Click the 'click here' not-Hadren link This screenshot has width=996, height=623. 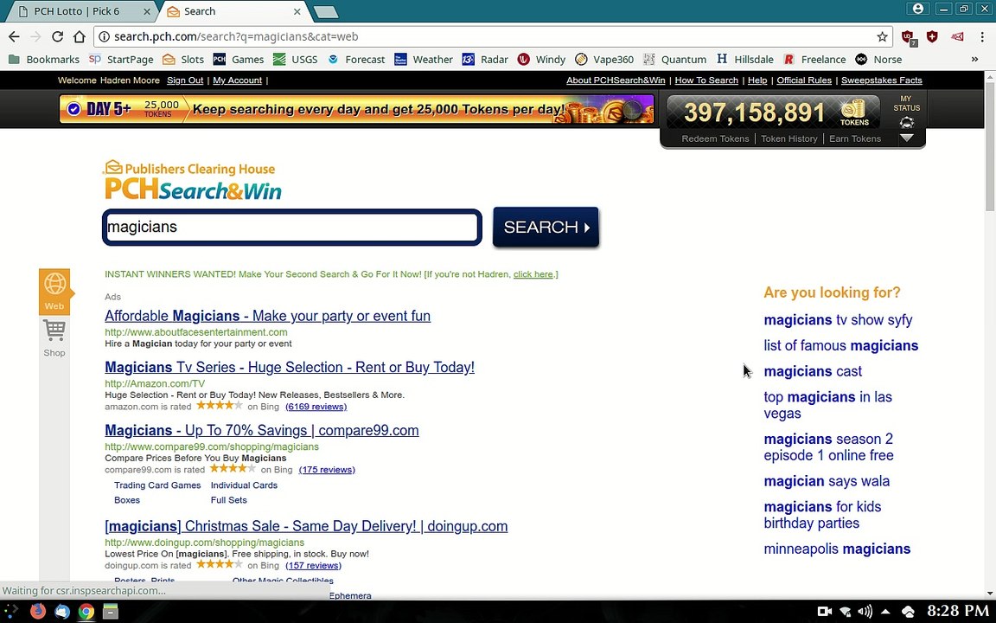coord(533,274)
